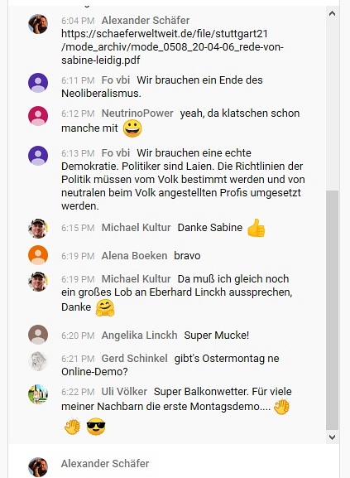
Task: Click the chat scrollbar thumb
Action: tap(333, 310)
